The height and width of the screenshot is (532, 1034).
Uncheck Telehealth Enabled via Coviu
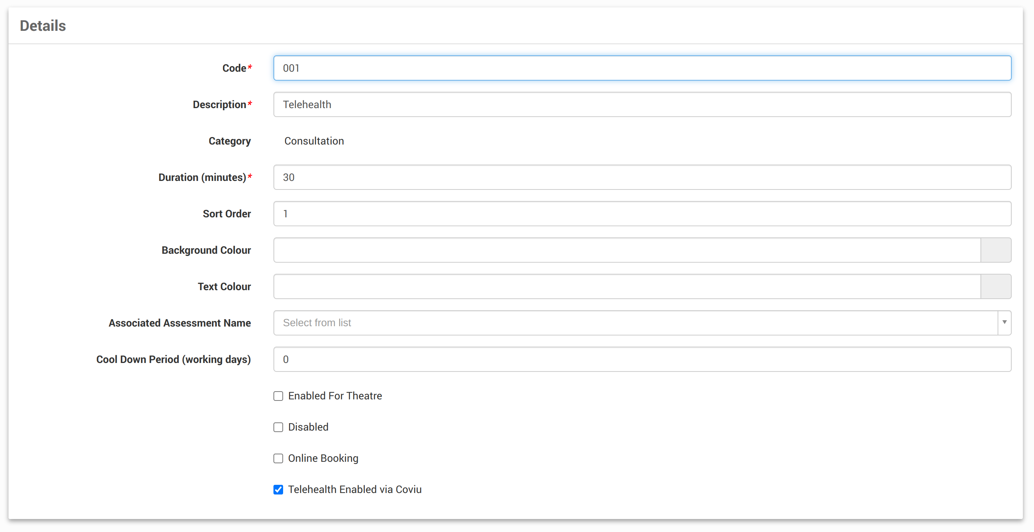click(x=278, y=489)
